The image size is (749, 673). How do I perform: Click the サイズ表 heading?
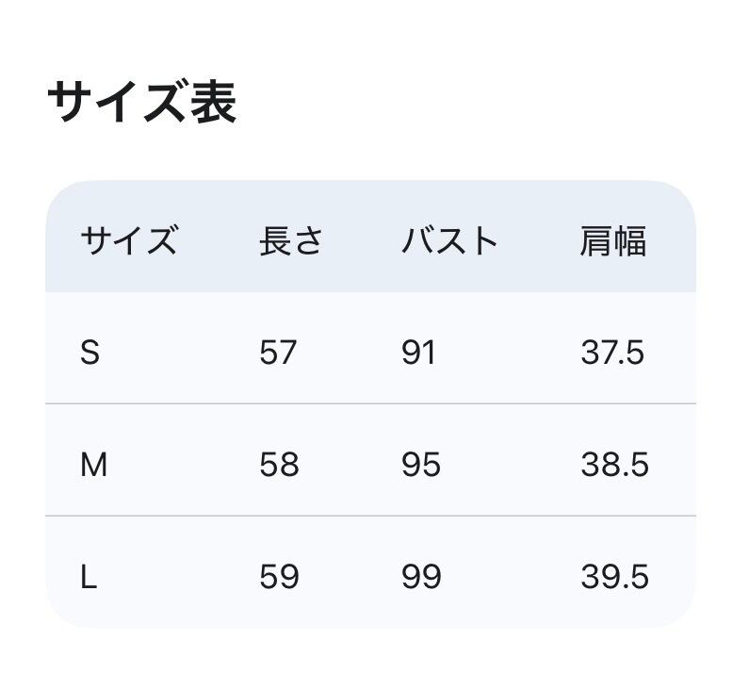coord(141,102)
